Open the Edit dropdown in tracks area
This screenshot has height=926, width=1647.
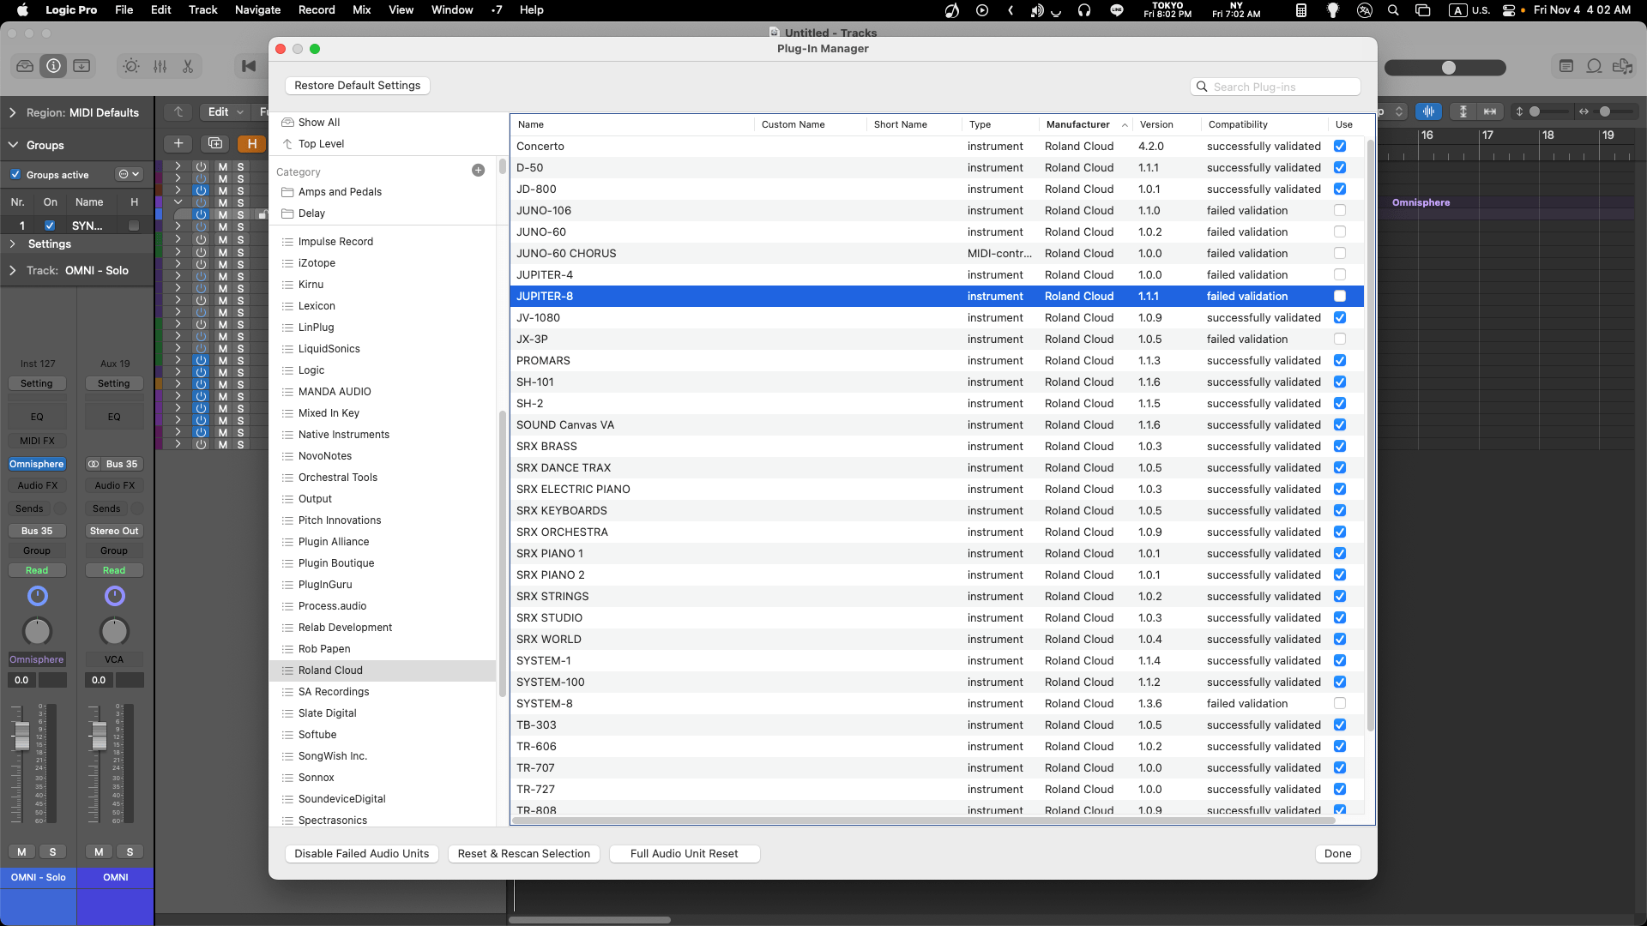point(226,112)
